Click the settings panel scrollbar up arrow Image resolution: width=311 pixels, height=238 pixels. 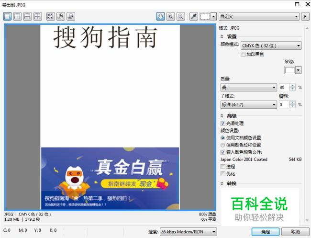pyautogui.click(x=307, y=28)
